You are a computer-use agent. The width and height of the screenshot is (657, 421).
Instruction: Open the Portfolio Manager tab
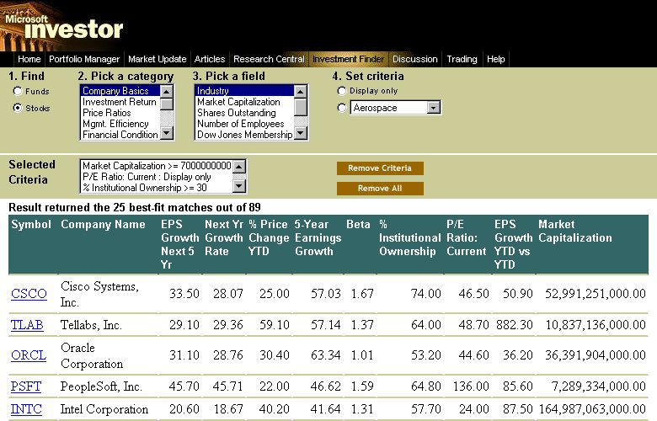pos(84,59)
